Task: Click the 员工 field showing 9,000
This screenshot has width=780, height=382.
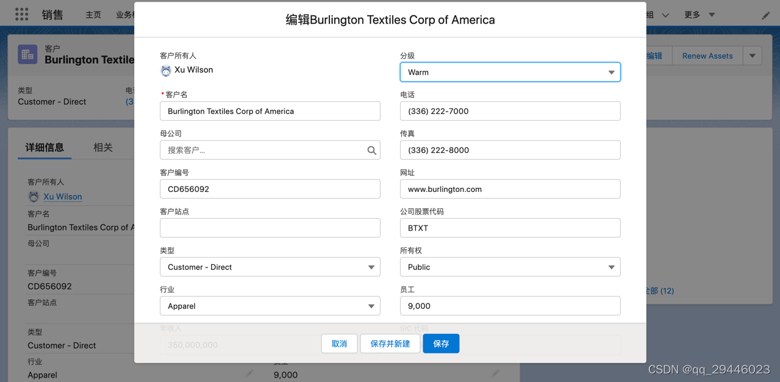Action: (510, 306)
